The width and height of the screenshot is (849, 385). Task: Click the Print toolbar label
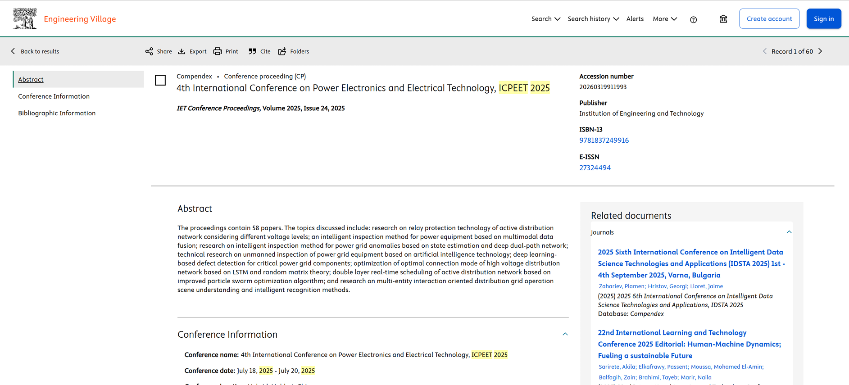(x=232, y=51)
